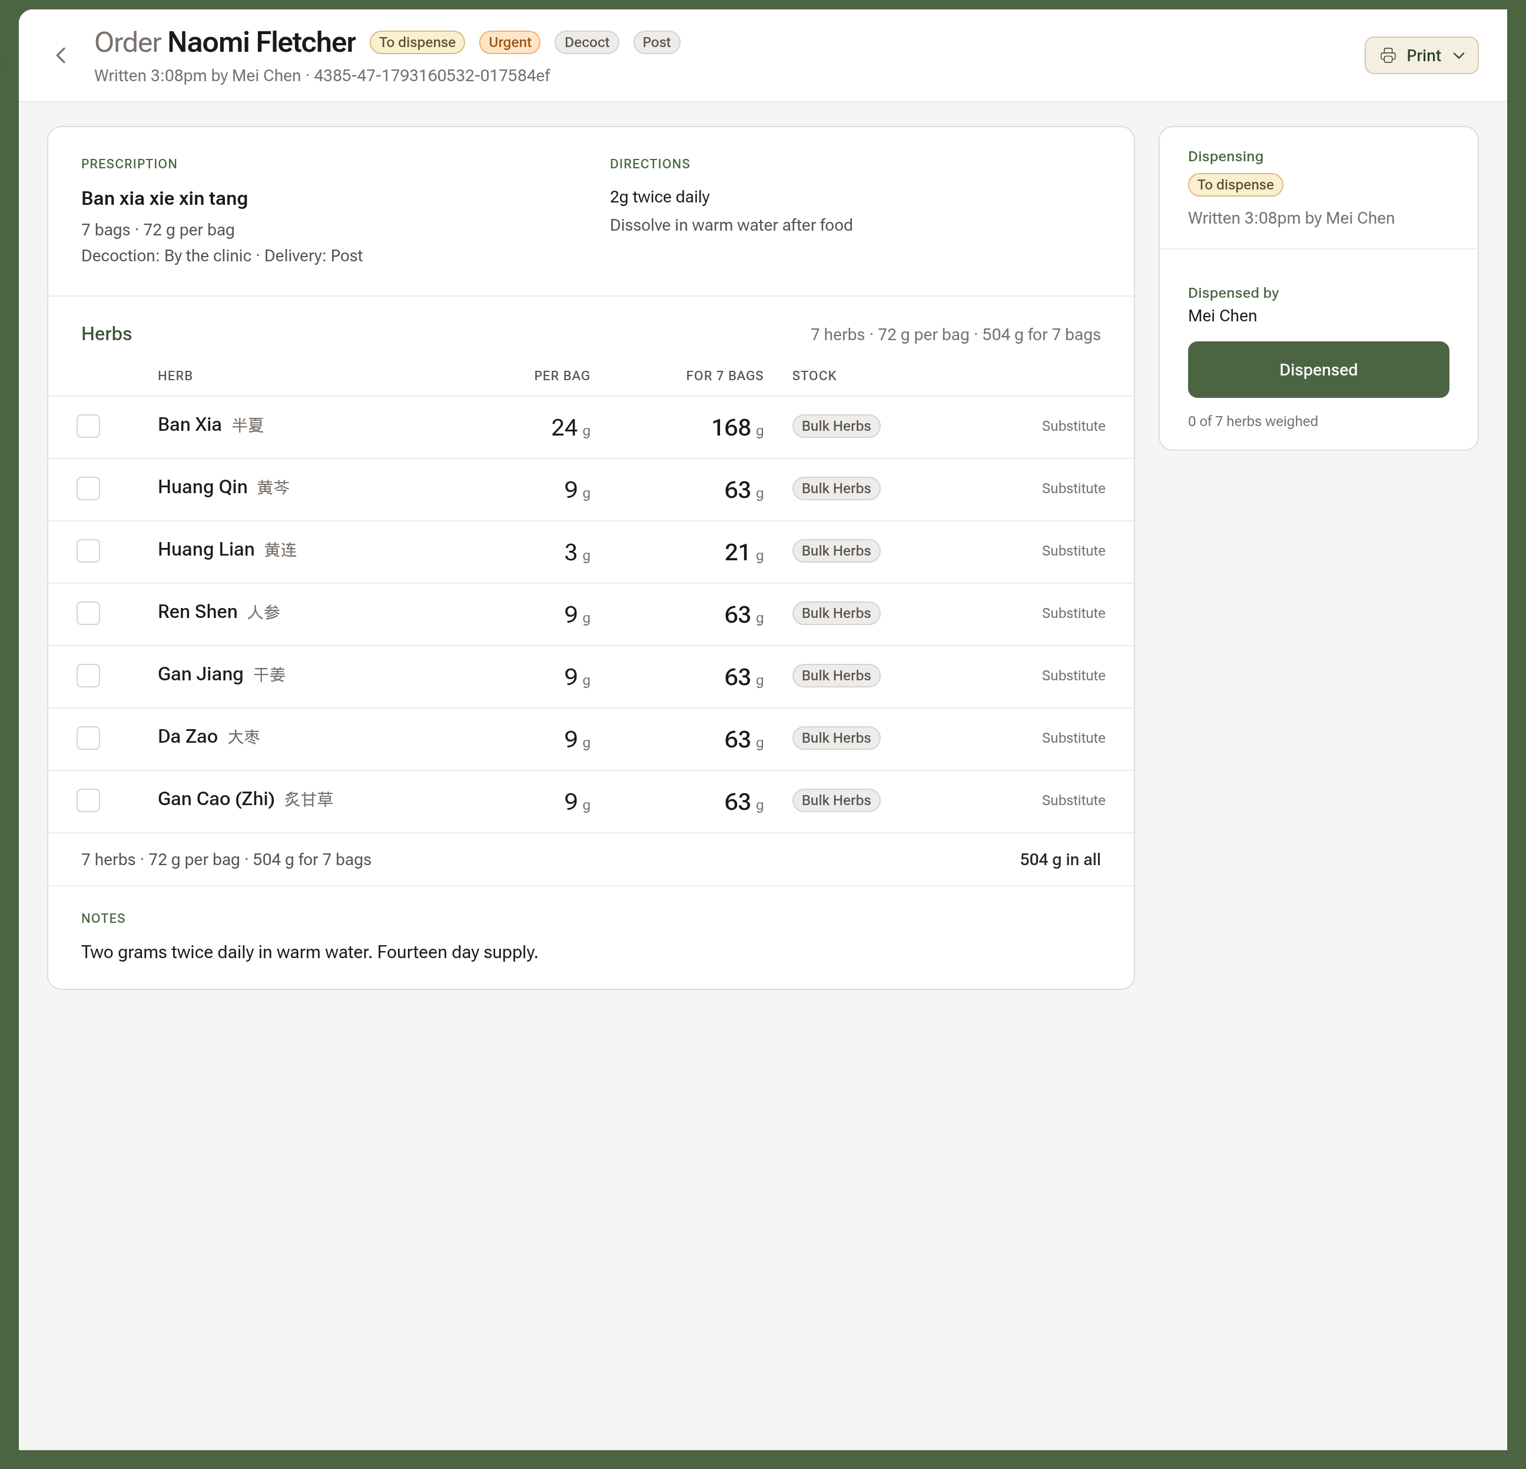Click the Urgent tag in header

510,42
